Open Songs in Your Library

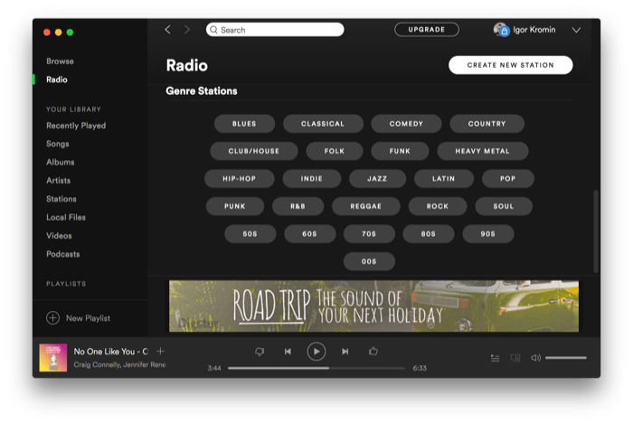tap(57, 144)
